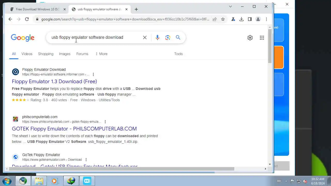
Task: Open options for Floppy Emulator Download result
Action: coord(93,74)
